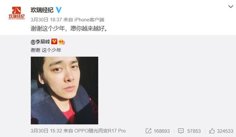
Task: Click the repost share icon
Action: [148, 131]
